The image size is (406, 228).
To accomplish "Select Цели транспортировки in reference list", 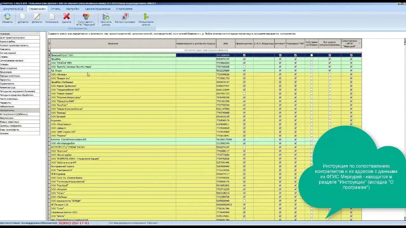I will click(x=20, y=37).
